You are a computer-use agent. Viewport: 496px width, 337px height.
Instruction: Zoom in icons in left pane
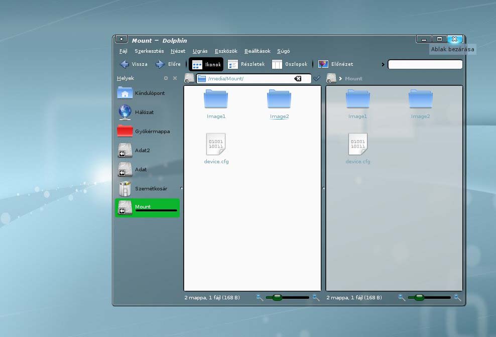tap(316, 297)
